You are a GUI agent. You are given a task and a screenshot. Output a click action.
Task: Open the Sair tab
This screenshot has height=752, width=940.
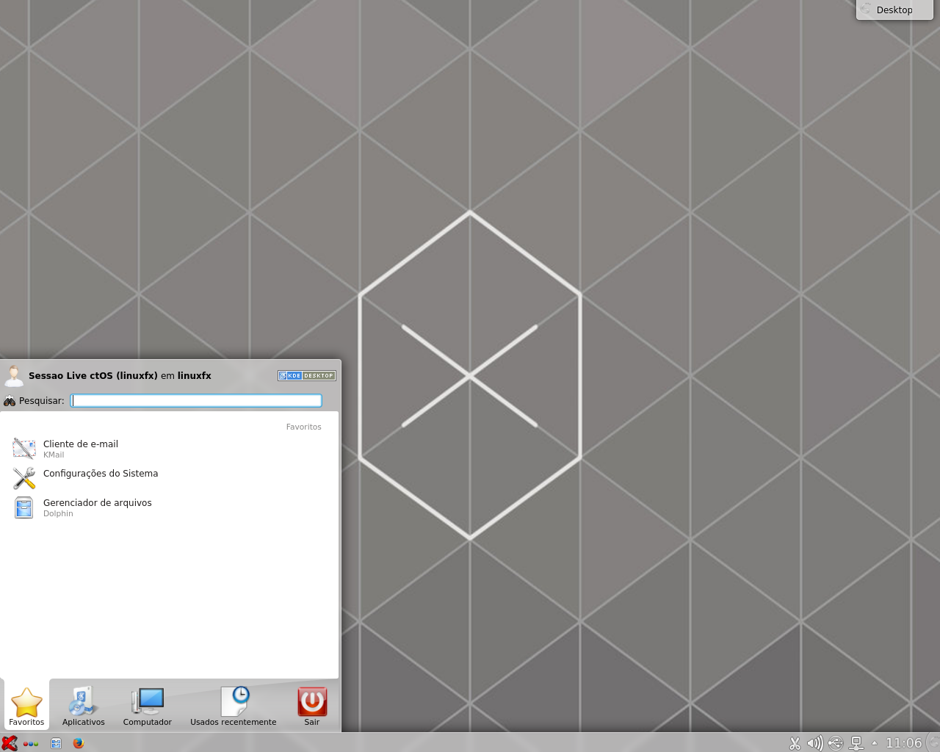coord(312,706)
